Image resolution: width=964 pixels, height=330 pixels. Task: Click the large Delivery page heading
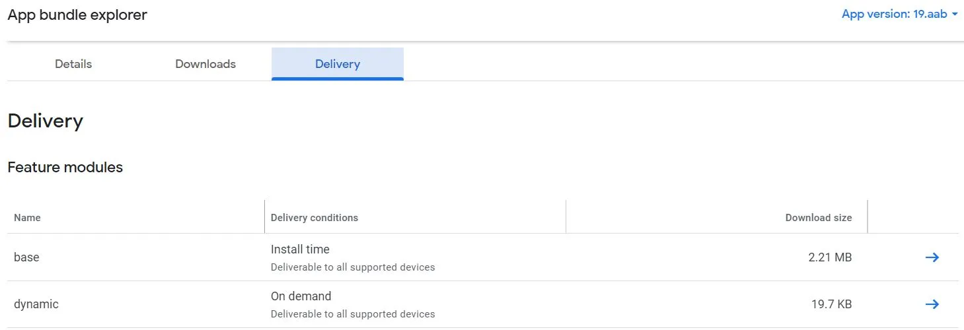click(x=46, y=121)
